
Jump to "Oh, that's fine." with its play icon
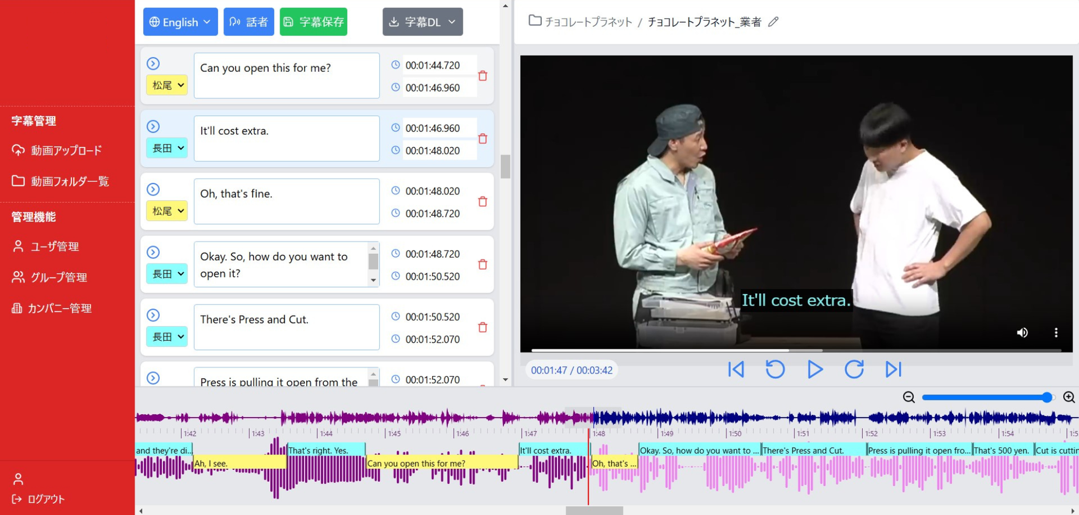point(153,189)
